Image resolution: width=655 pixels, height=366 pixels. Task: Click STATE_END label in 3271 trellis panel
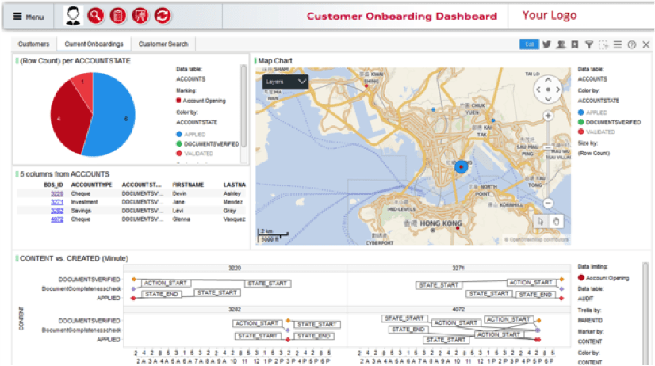[x=535, y=295]
